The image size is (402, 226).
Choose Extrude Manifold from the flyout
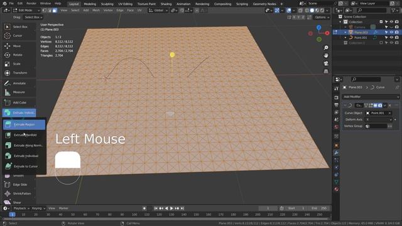[24, 135]
